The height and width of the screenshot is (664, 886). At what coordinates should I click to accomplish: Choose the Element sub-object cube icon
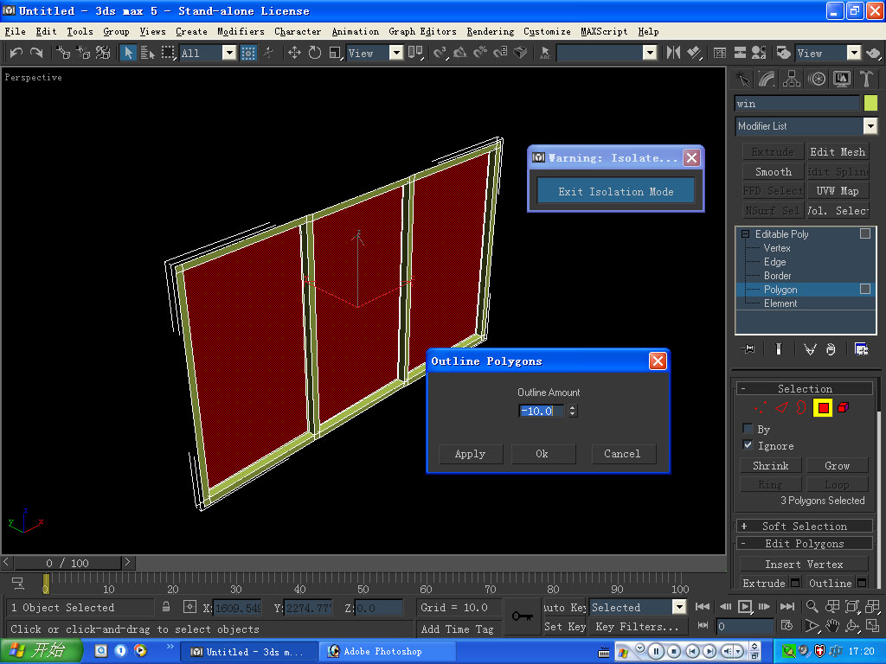(844, 407)
